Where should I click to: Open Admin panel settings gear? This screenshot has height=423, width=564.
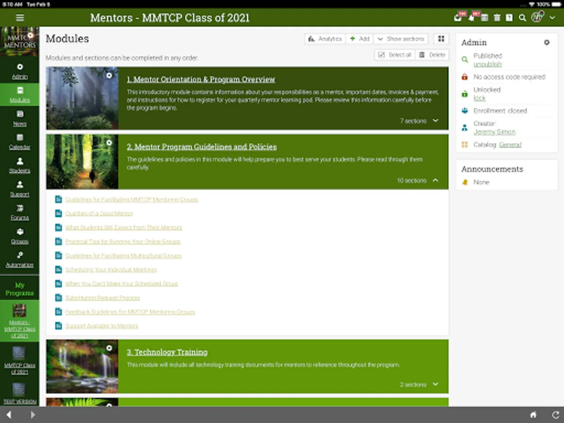[x=547, y=42]
